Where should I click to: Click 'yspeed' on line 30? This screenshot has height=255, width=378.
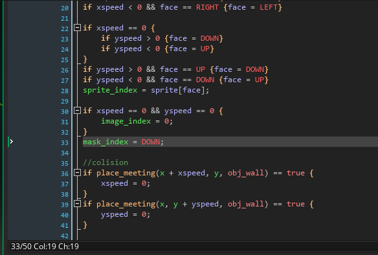pyautogui.click(x=177, y=111)
